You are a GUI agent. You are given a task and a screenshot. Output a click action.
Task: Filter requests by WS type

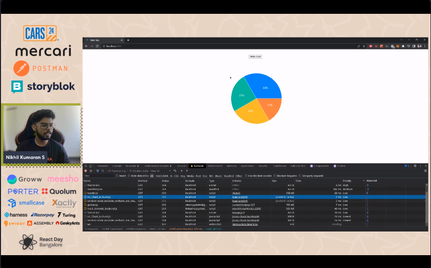[x=211, y=176]
